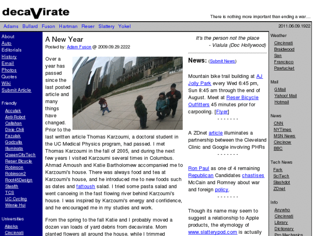Open GMail link
Image resolution: width=315 pixels, height=236 pixels.
click(280, 89)
